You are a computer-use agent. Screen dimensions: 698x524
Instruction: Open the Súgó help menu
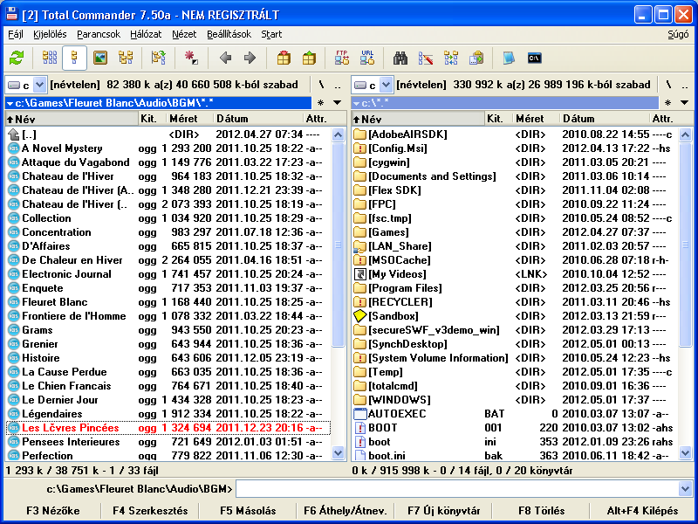[x=678, y=34]
